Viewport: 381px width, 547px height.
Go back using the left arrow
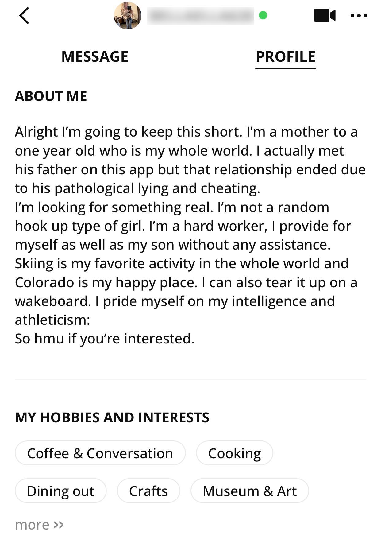point(24,16)
